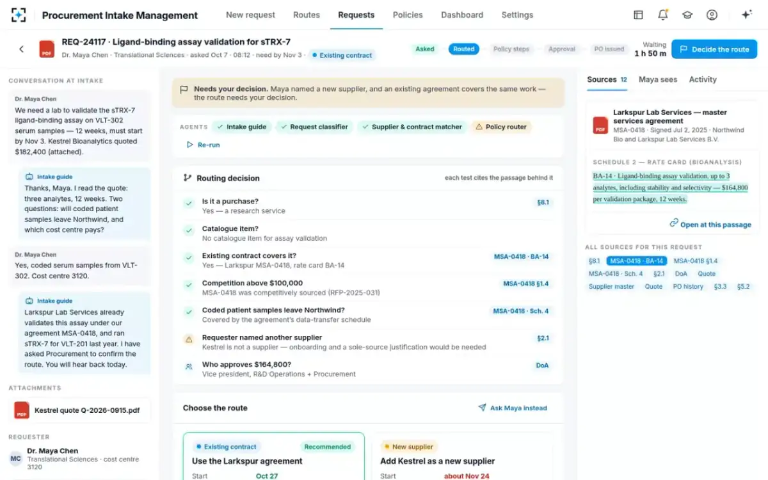Select the Supplier master source chip
Screen dimensions: 768x480
[x=611, y=287]
